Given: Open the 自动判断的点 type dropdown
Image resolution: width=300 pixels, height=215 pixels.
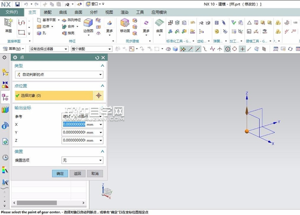Looking at the screenshot, I should 59,75.
